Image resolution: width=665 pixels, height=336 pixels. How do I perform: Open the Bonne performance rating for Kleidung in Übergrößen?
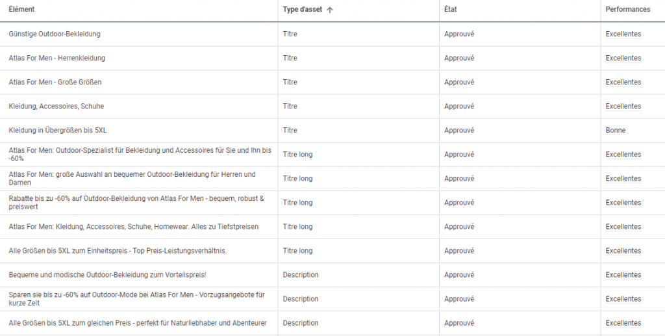click(x=616, y=130)
